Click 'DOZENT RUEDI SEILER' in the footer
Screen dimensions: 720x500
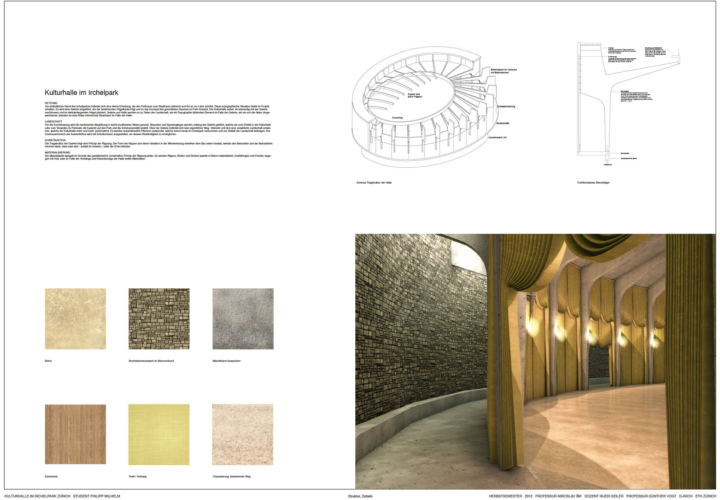coord(604,496)
